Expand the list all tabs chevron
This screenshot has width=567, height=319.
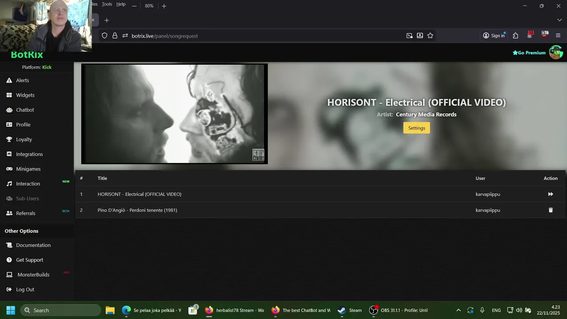[559, 20]
